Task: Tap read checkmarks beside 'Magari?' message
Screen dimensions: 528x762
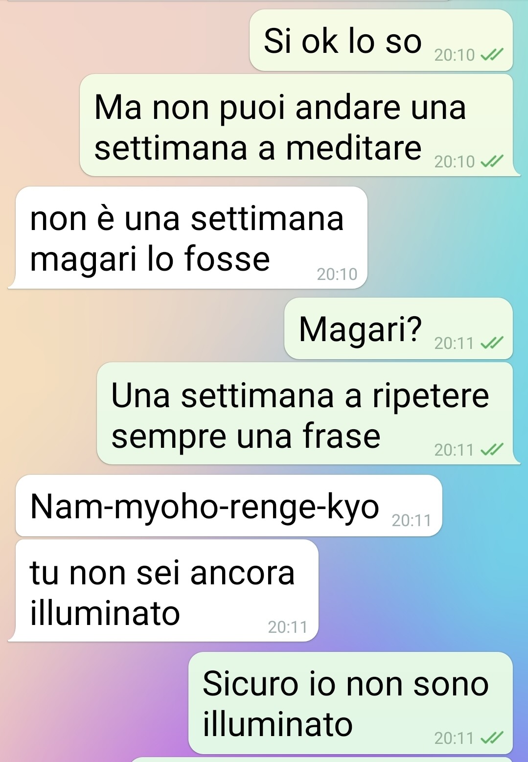Action: click(x=492, y=343)
